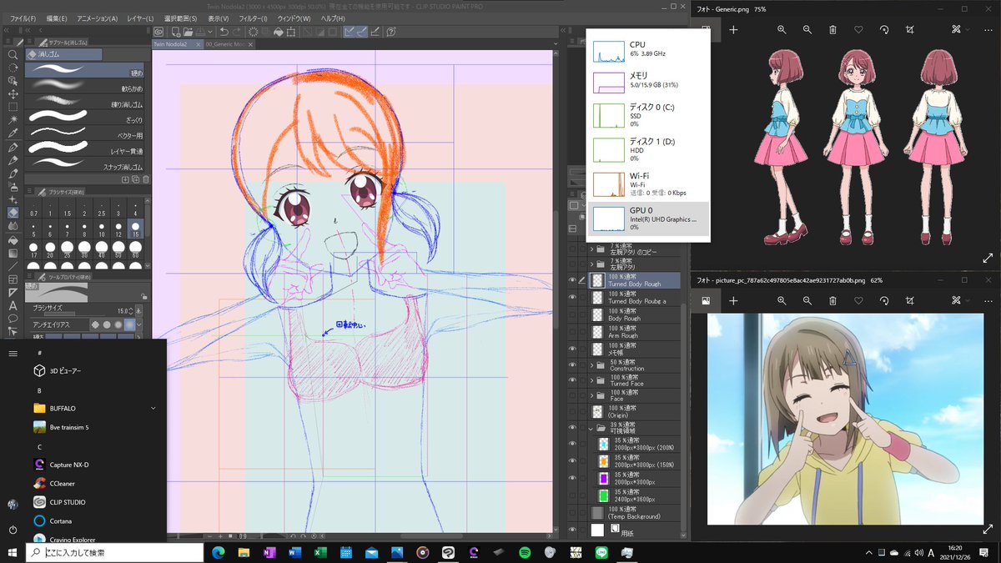Expand the 左腕アタリ のコピー layer folder

(x=593, y=249)
